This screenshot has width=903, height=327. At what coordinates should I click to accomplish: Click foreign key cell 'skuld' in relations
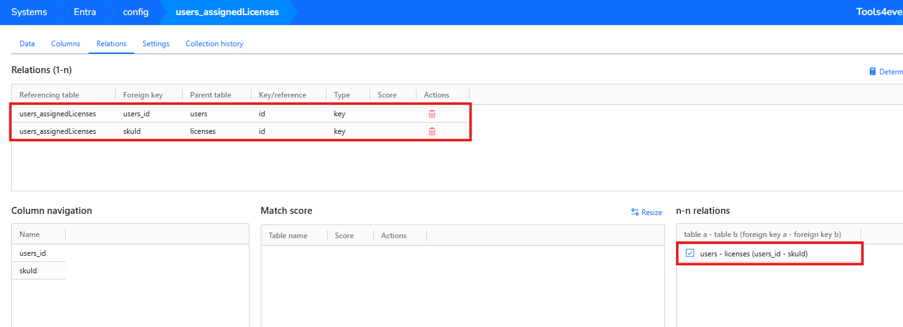133,131
